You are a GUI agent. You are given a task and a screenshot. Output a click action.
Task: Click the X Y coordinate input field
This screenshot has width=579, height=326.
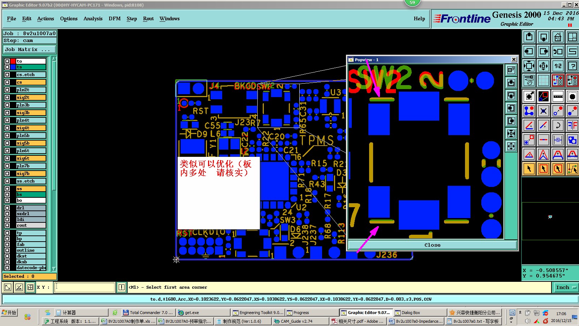(x=85, y=287)
